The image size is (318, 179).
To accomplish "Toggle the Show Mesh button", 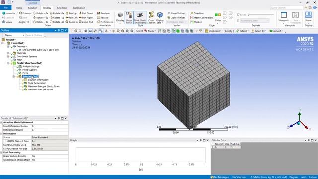I will (129, 18).
